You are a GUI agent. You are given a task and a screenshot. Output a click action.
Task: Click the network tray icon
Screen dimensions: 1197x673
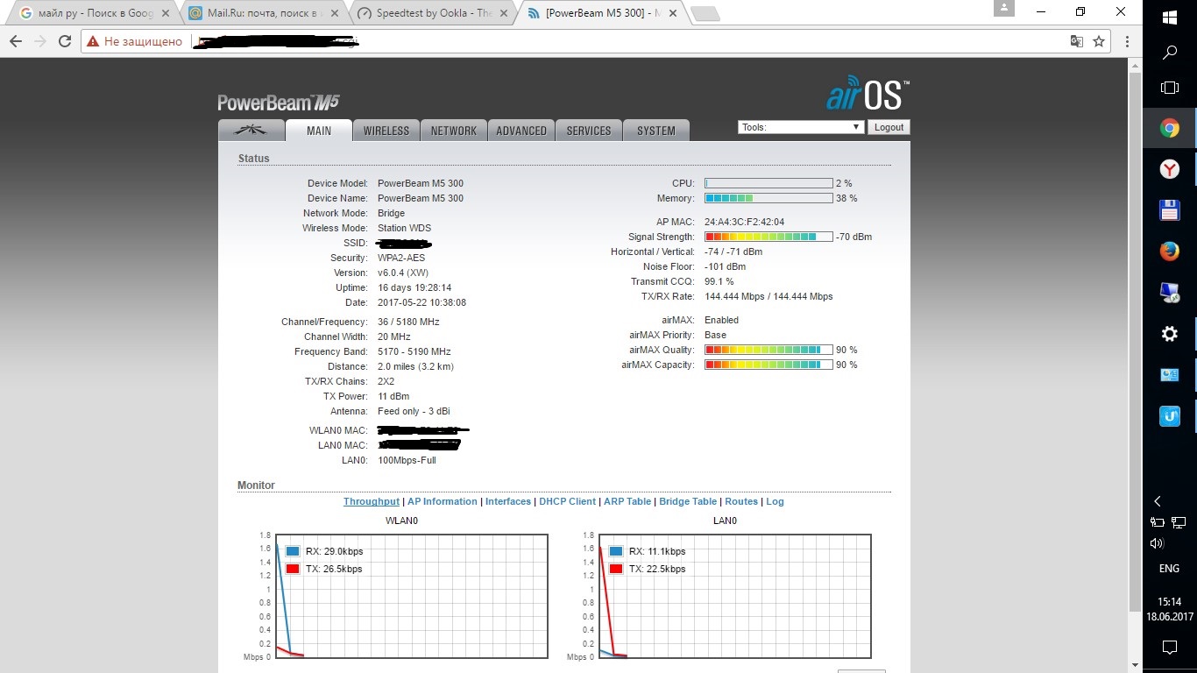pos(1180,522)
